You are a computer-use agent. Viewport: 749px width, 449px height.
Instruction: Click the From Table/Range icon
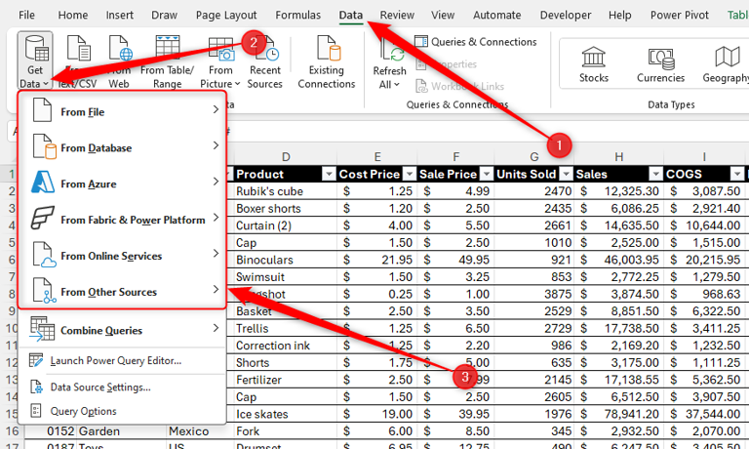pyautogui.click(x=167, y=47)
